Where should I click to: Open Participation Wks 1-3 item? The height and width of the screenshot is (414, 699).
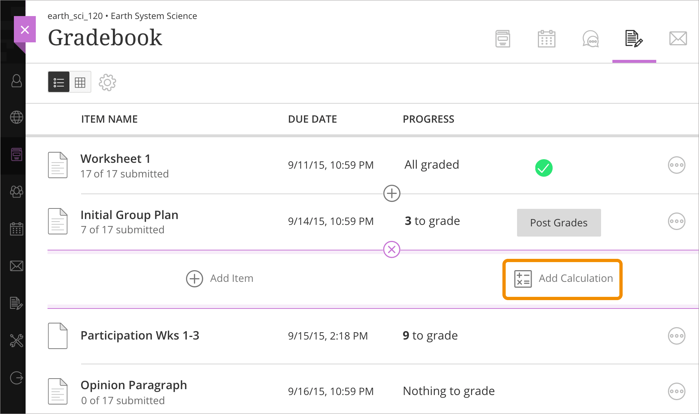tap(140, 336)
